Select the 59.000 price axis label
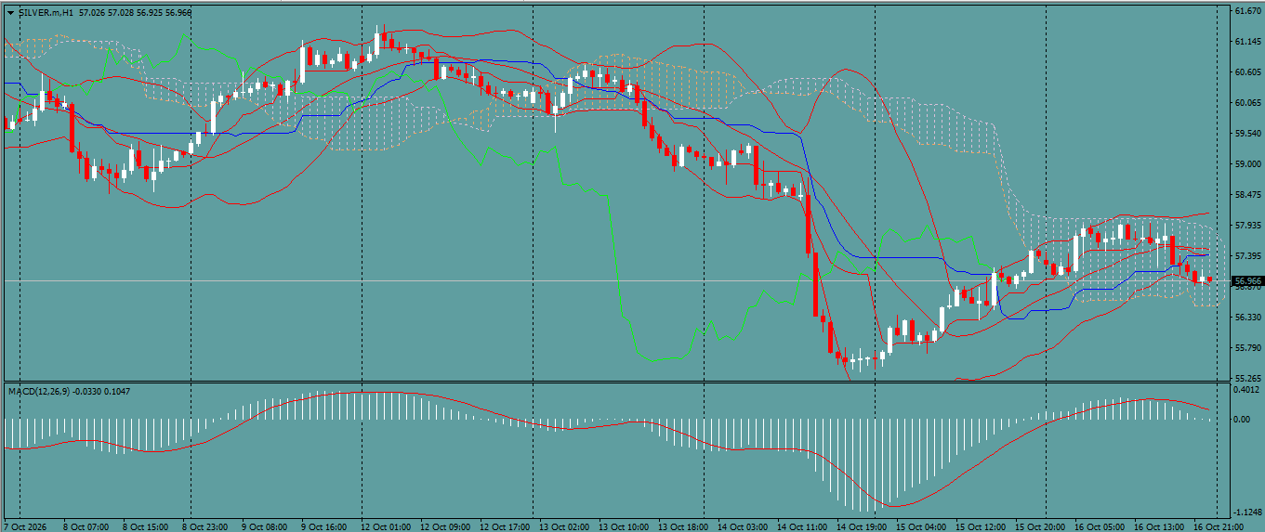1265x532 pixels. pyautogui.click(x=1247, y=164)
